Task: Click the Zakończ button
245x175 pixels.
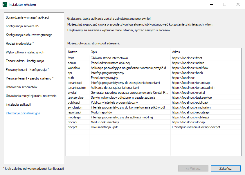Action: (226, 168)
